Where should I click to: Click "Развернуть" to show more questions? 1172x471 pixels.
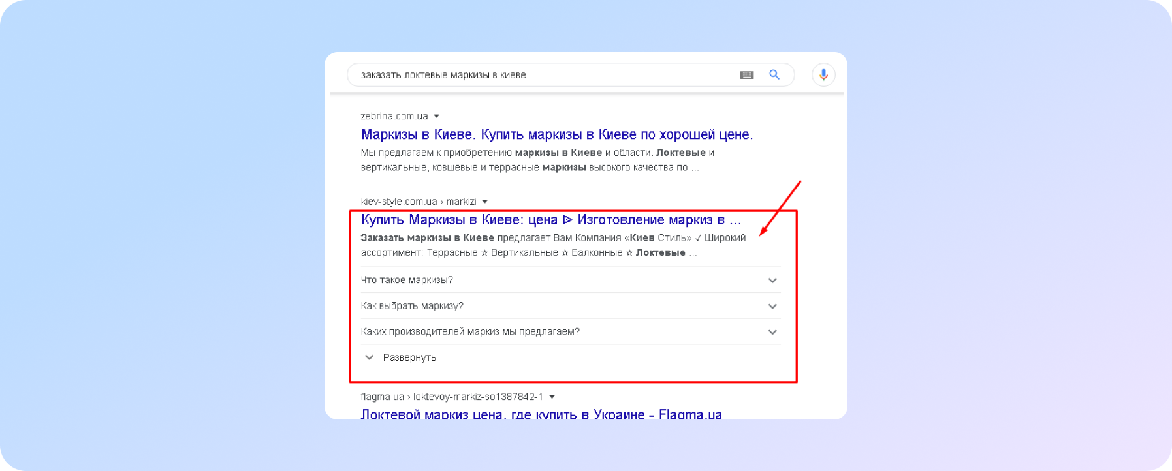[x=400, y=357]
